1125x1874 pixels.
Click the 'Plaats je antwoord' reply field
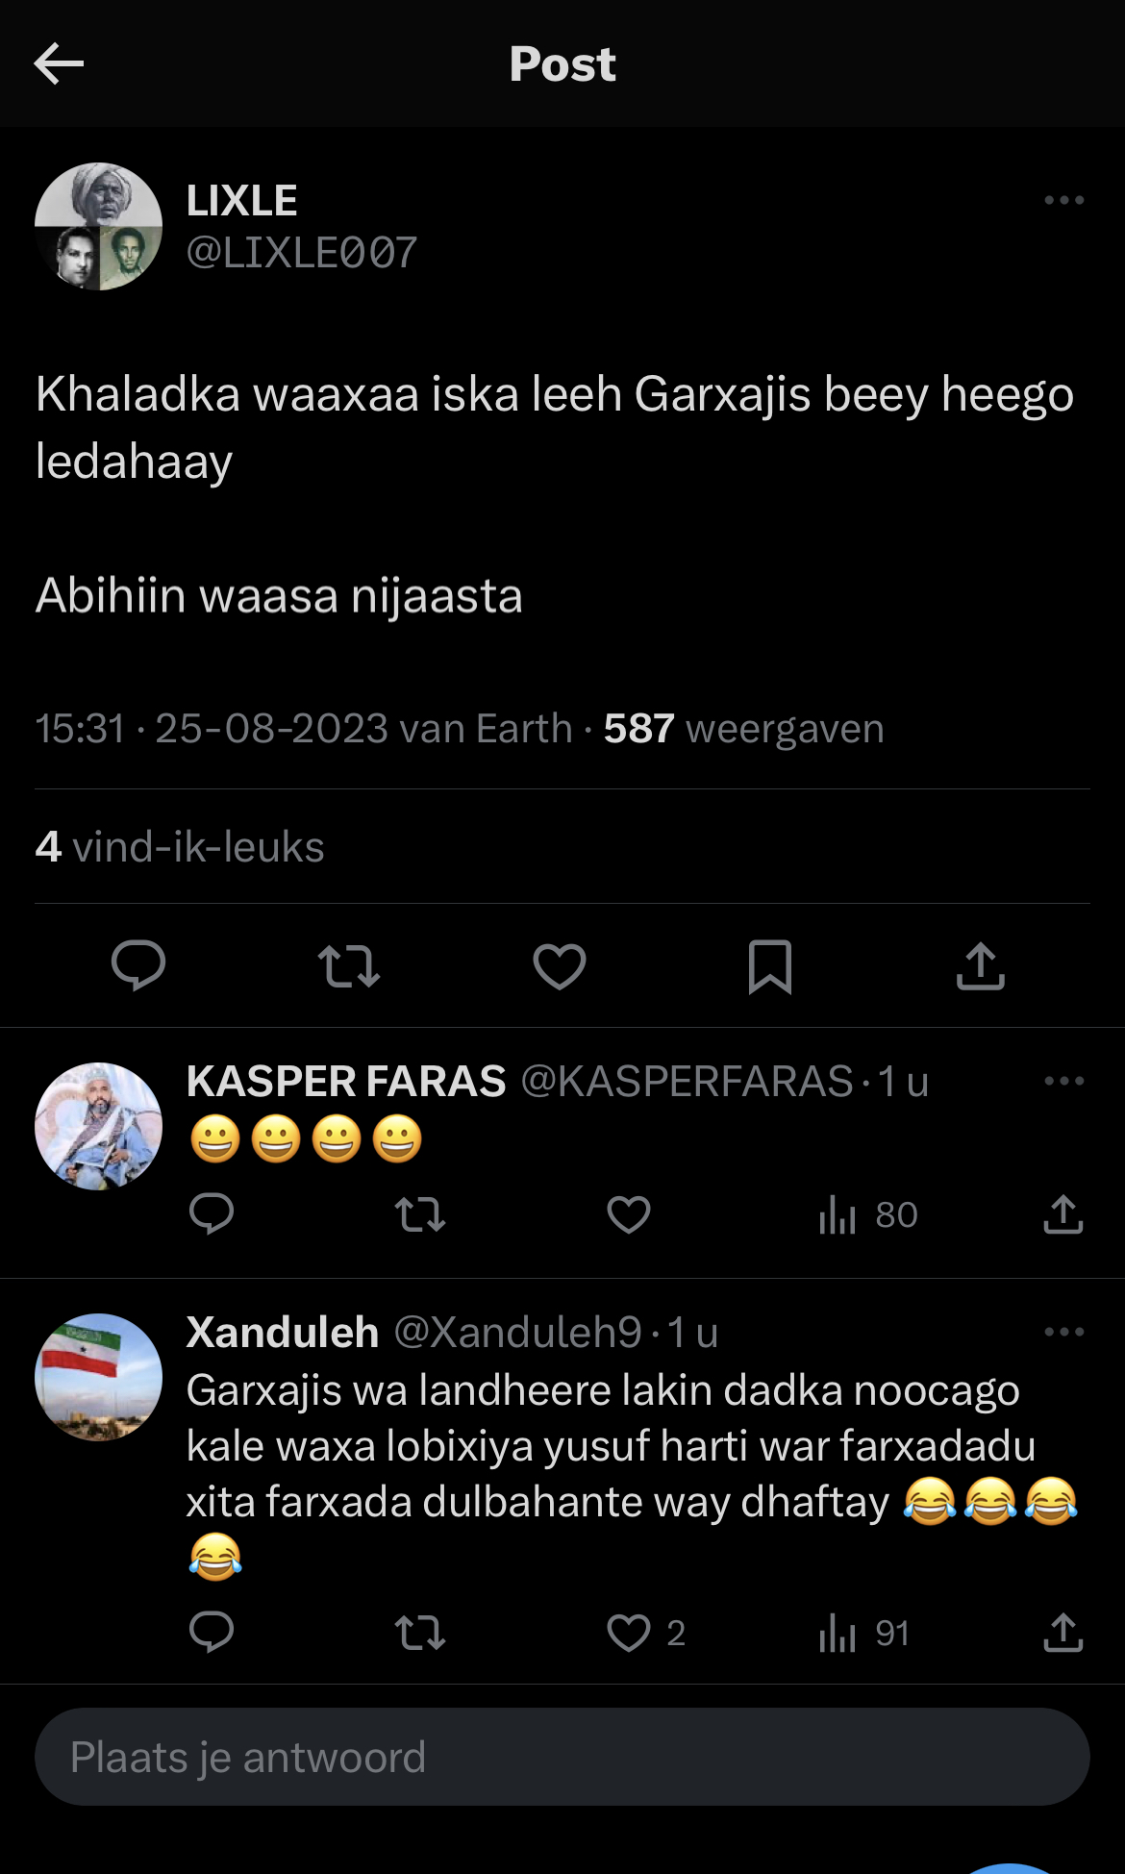[562, 1757]
